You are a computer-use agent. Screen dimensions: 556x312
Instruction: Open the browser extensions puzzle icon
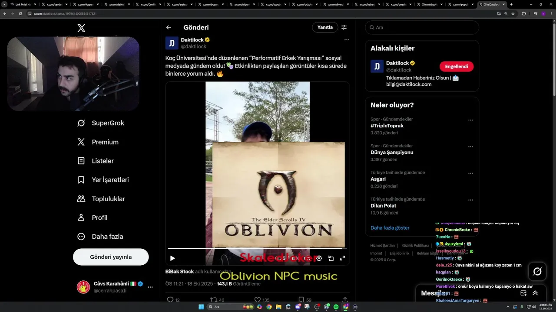pos(524,13)
